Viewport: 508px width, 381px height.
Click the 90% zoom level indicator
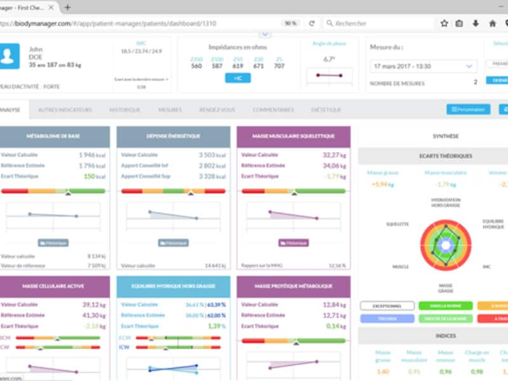click(x=290, y=23)
